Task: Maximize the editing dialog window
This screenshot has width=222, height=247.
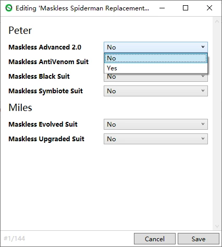Action: click(x=186, y=8)
